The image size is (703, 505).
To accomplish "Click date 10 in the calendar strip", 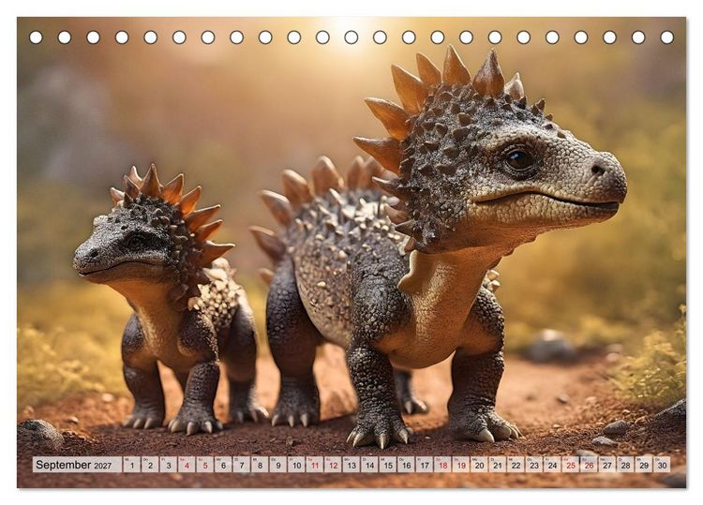I will click(x=296, y=465).
